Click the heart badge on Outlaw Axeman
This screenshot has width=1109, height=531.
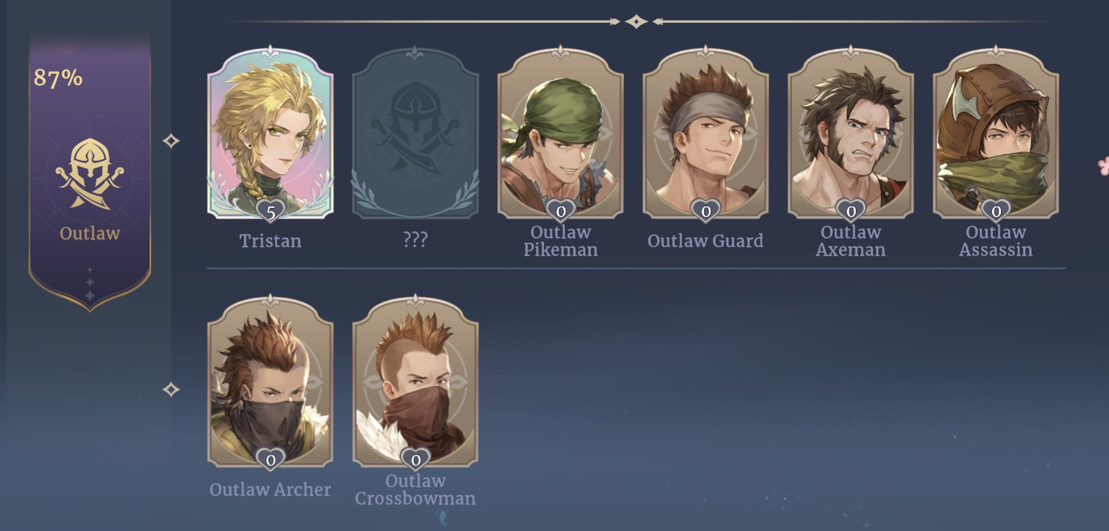click(x=851, y=211)
